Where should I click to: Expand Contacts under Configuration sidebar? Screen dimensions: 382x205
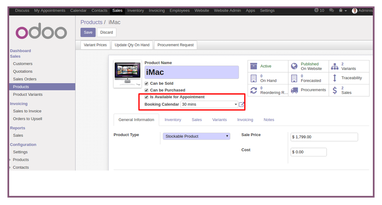point(21,168)
